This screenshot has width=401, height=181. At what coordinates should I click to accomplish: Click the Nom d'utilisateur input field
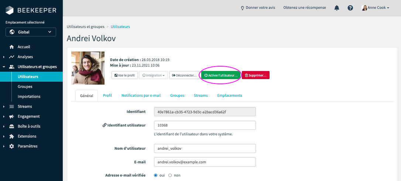[205, 148]
